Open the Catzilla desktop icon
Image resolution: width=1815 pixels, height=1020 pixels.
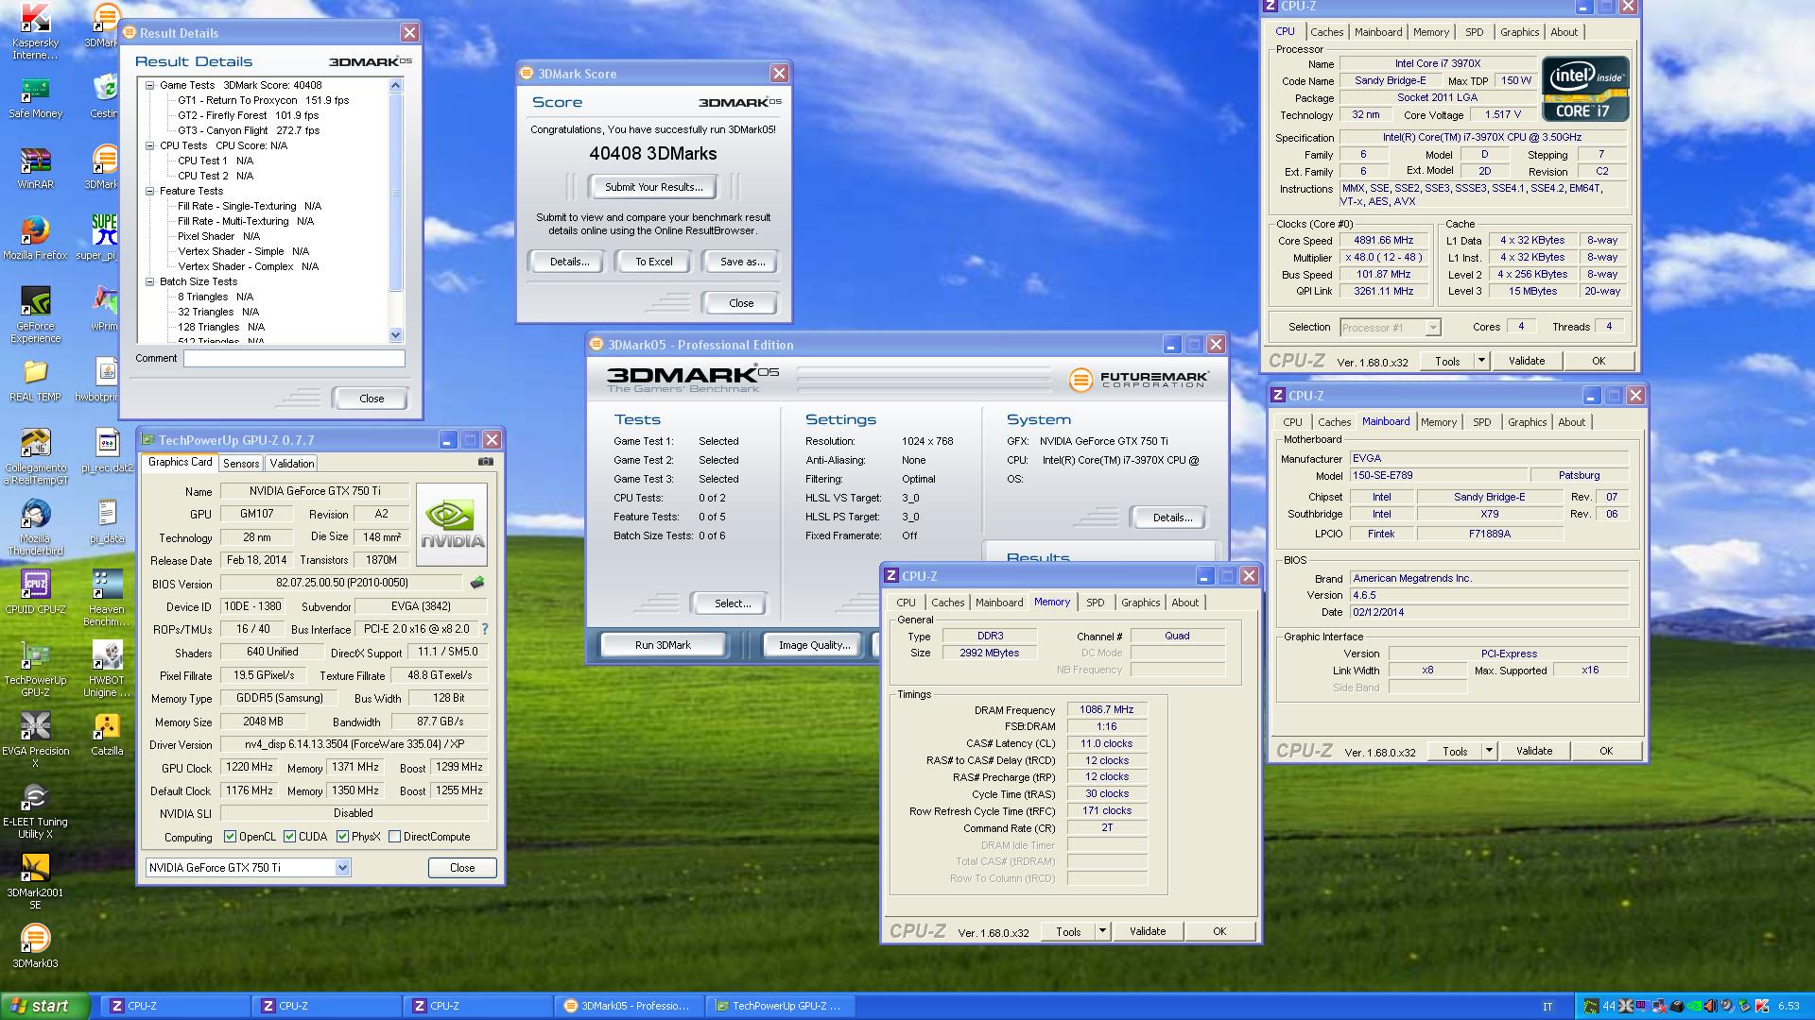(x=107, y=735)
